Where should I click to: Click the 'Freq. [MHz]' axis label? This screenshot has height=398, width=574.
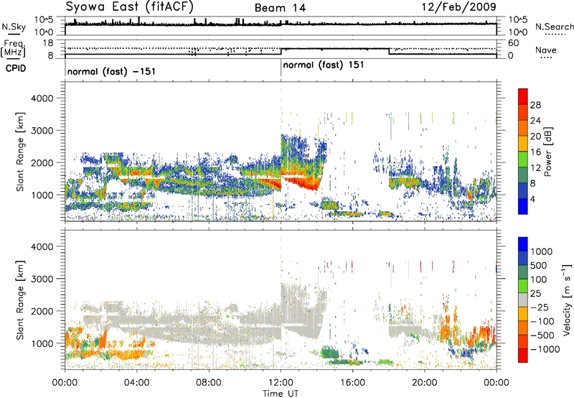click(14, 49)
